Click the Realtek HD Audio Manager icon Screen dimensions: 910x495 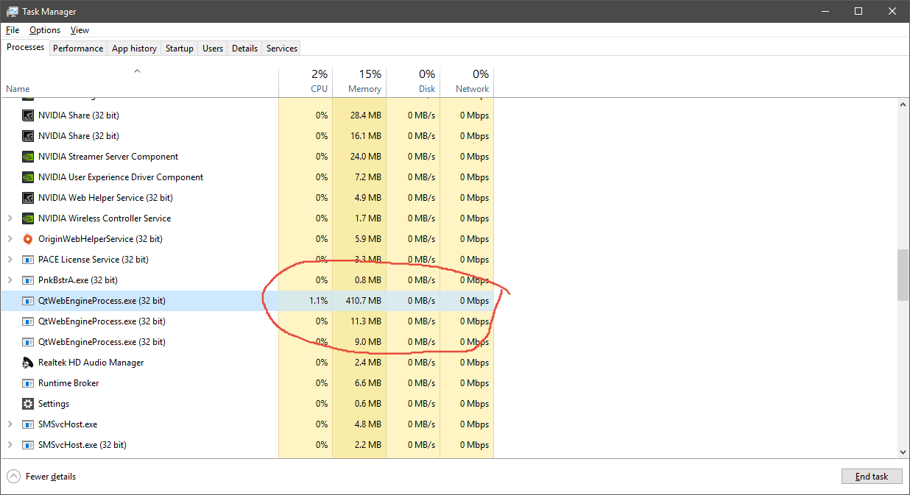27,362
